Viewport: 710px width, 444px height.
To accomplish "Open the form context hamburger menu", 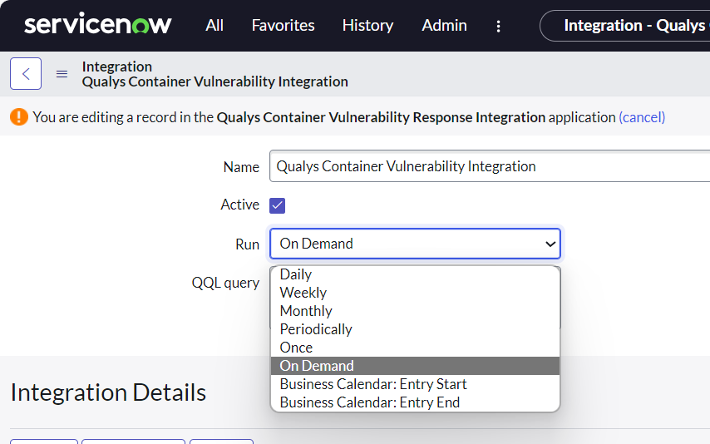I will [62, 74].
